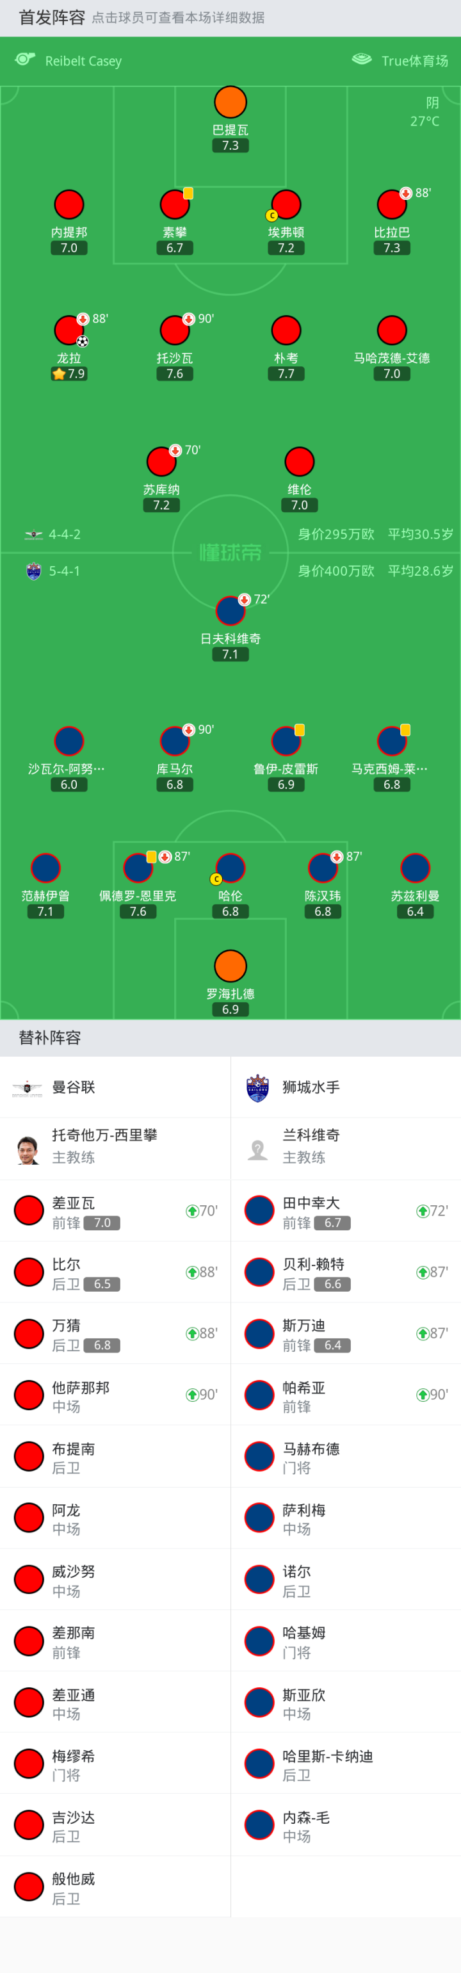The width and height of the screenshot is (461, 1973).
Task: Tap coach 兰科维奇 avatar placeholder
Action: coord(258,1149)
